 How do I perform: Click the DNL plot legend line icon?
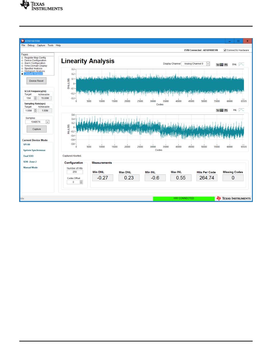click(241, 64)
